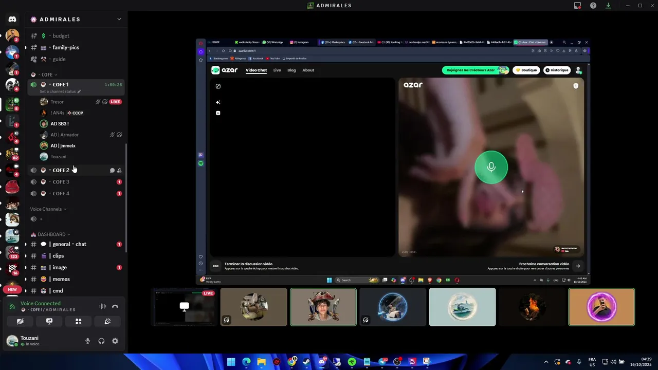Deafen with headphones icon
This screenshot has width=658, height=370.
click(x=101, y=341)
